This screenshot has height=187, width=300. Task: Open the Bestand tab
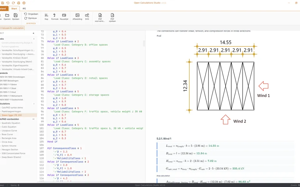coord(4,9)
